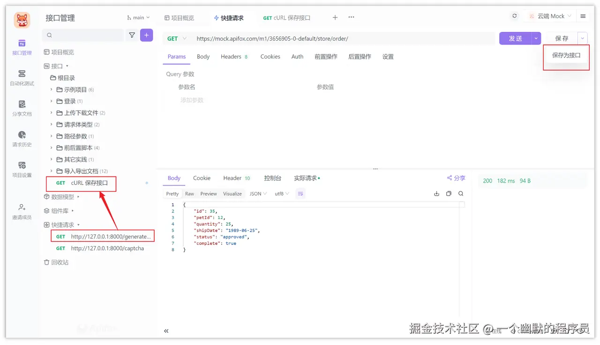Open 请求历史 in the sidebar
This screenshot has height=345, width=600.
pos(22,139)
